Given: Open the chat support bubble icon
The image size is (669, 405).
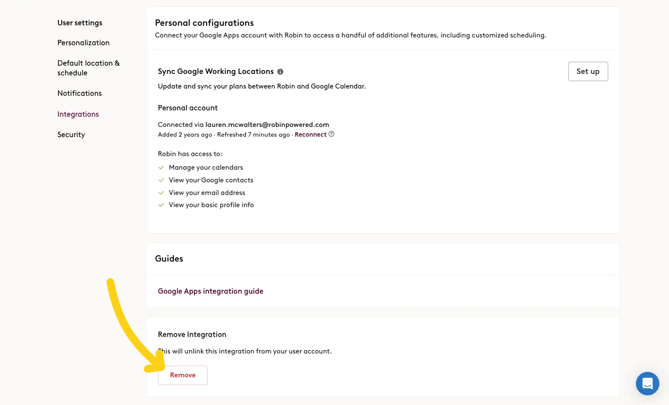Looking at the screenshot, I should click(x=647, y=384).
